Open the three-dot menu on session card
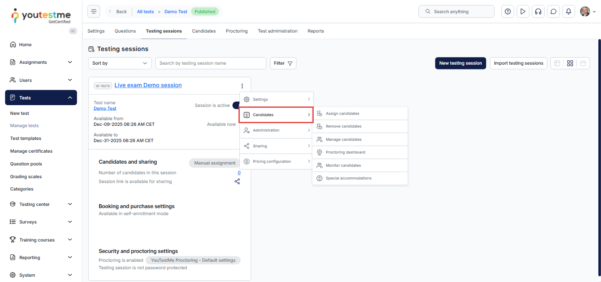The height and width of the screenshot is (282, 601). (242, 86)
